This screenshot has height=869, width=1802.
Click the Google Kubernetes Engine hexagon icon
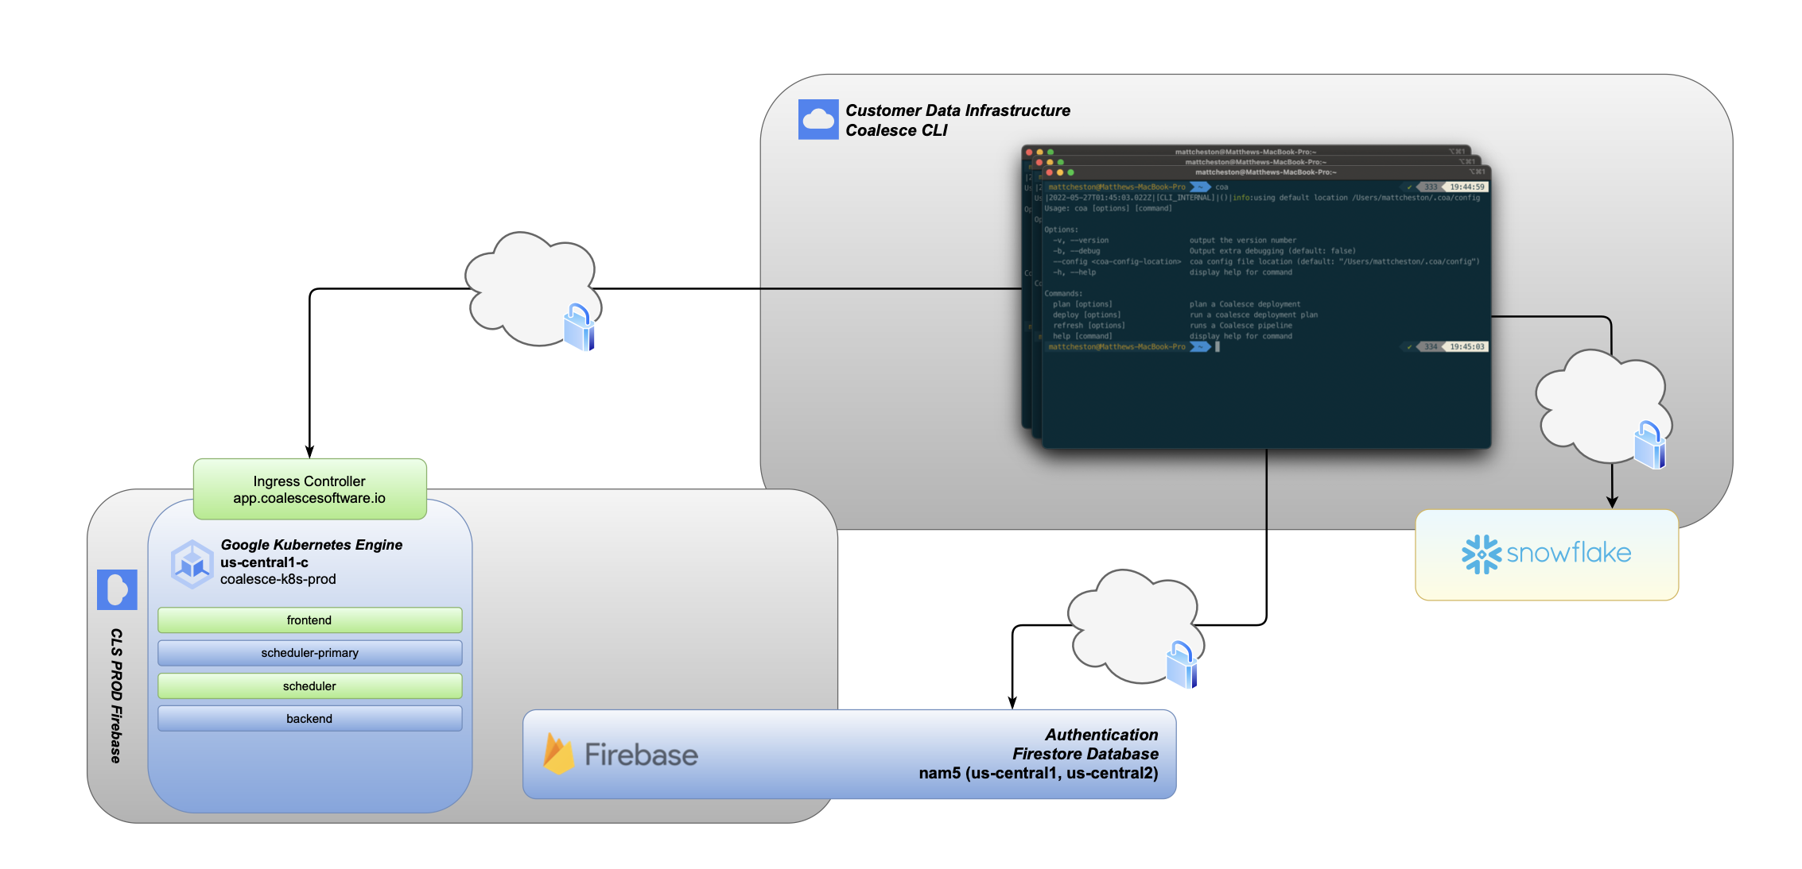(x=192, y=564)
